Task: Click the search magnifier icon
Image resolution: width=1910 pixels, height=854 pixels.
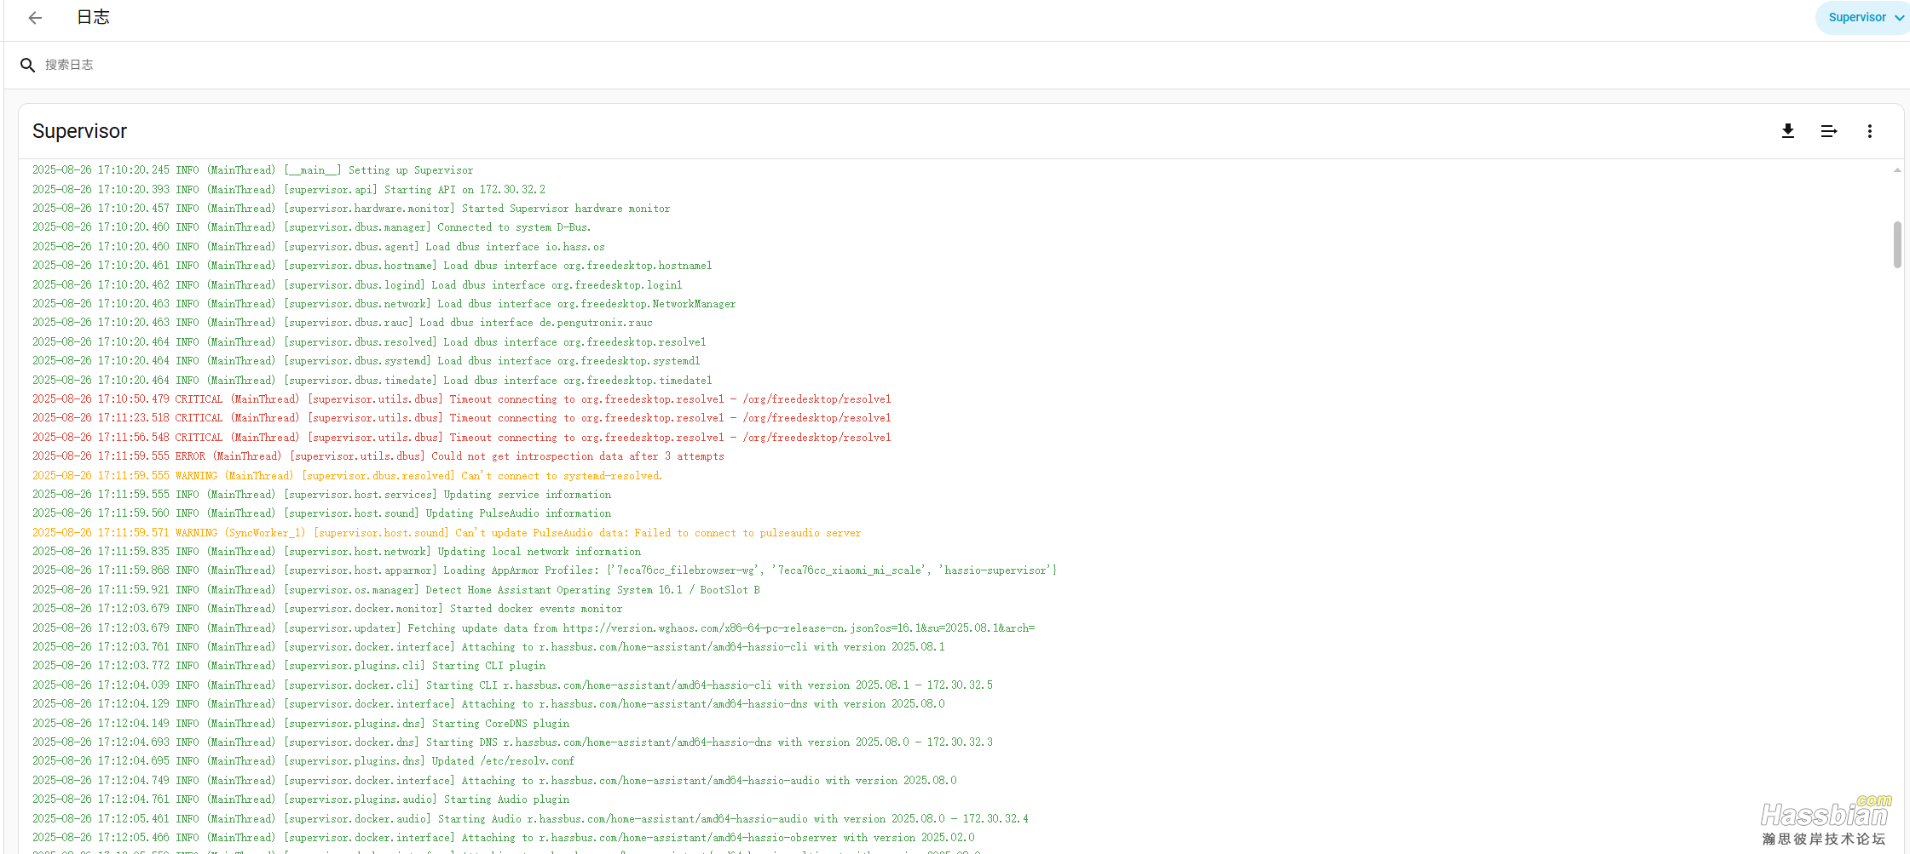Action: tap(27, 65)
